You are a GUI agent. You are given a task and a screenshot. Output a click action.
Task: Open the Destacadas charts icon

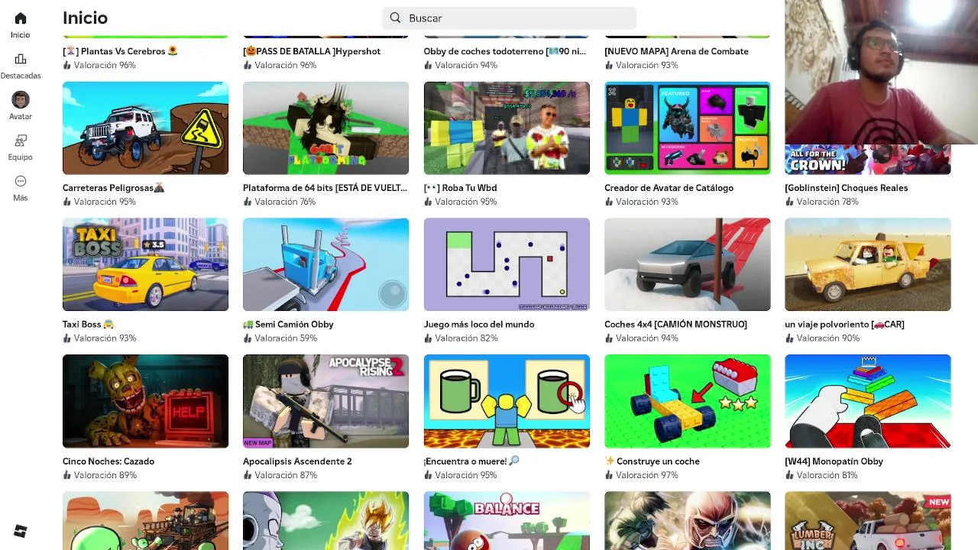(21, 59)
